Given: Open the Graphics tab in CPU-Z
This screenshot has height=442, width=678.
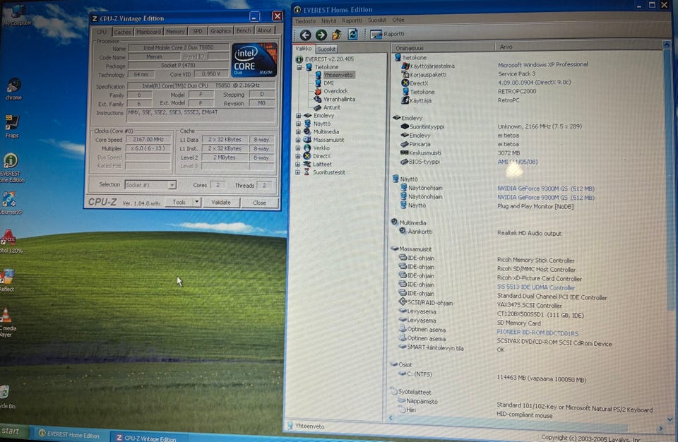Looking at the screenshot, I should [x=220, y=31].
